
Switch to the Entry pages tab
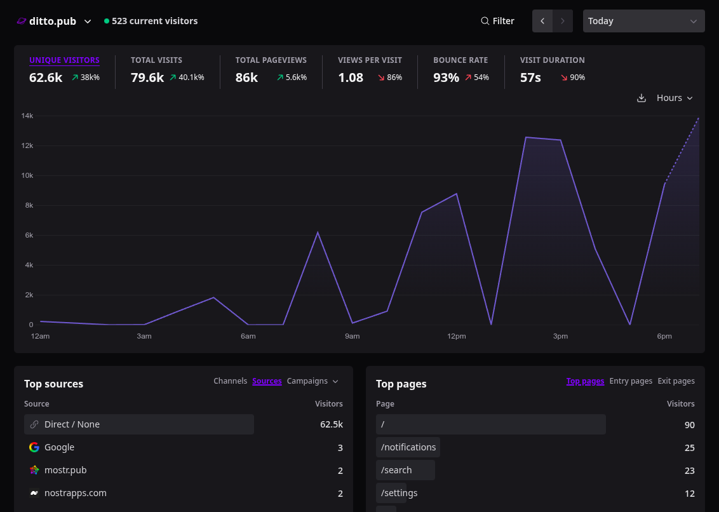click(631, 381)
